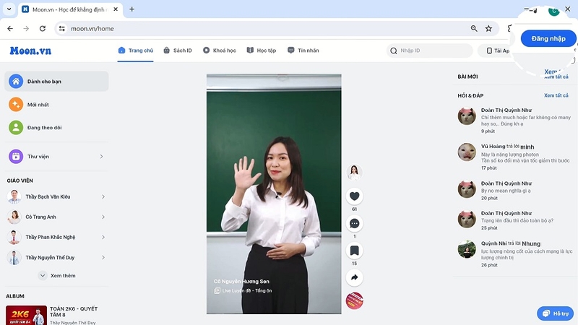Open browser zoom magnifier icon
This screenshot has width=578, height=325.
tap(474, 28)
